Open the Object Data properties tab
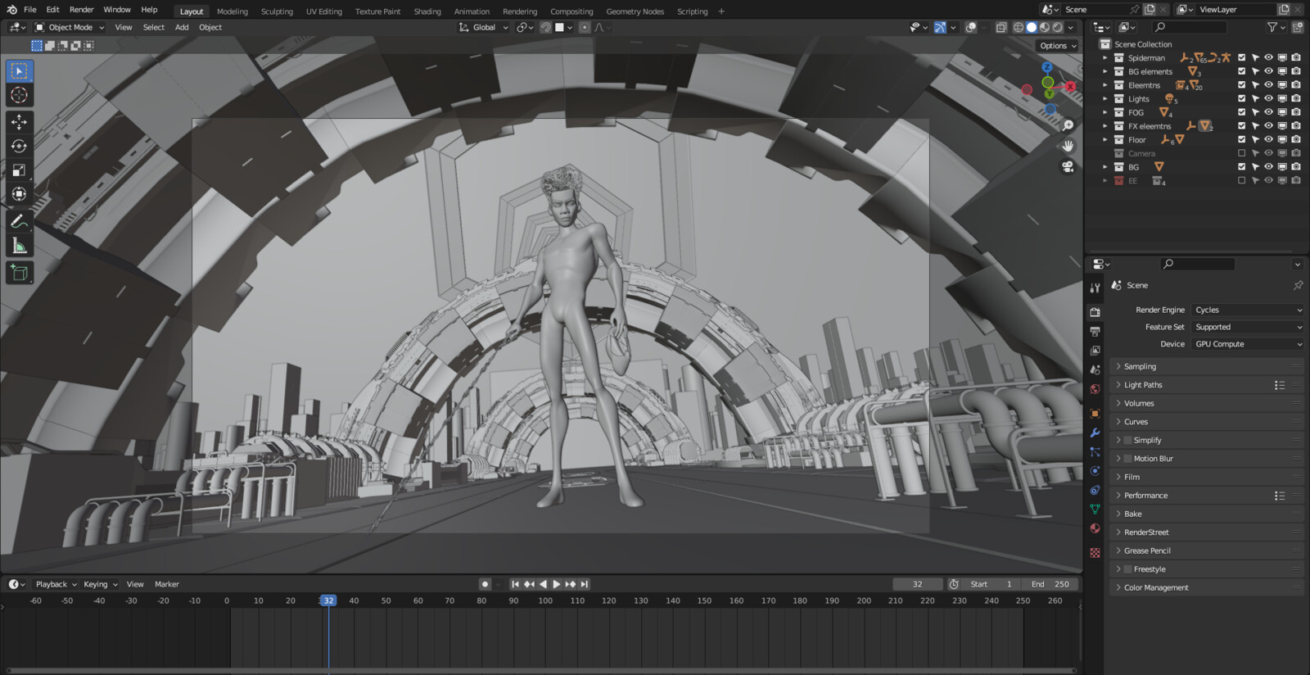Viewport: 1310px width, 675px height. [x=1095, y=510]
